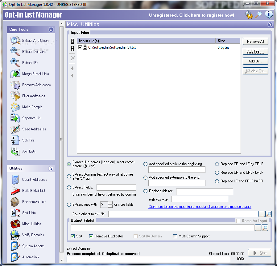
Task: Click the Add Dir... button
Action: point(255,61)
